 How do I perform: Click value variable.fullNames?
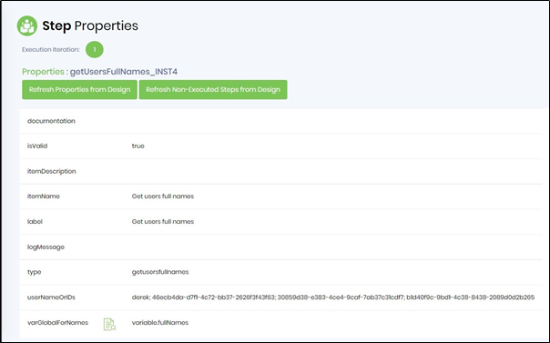pyautogui.click(x=160, y=323)
